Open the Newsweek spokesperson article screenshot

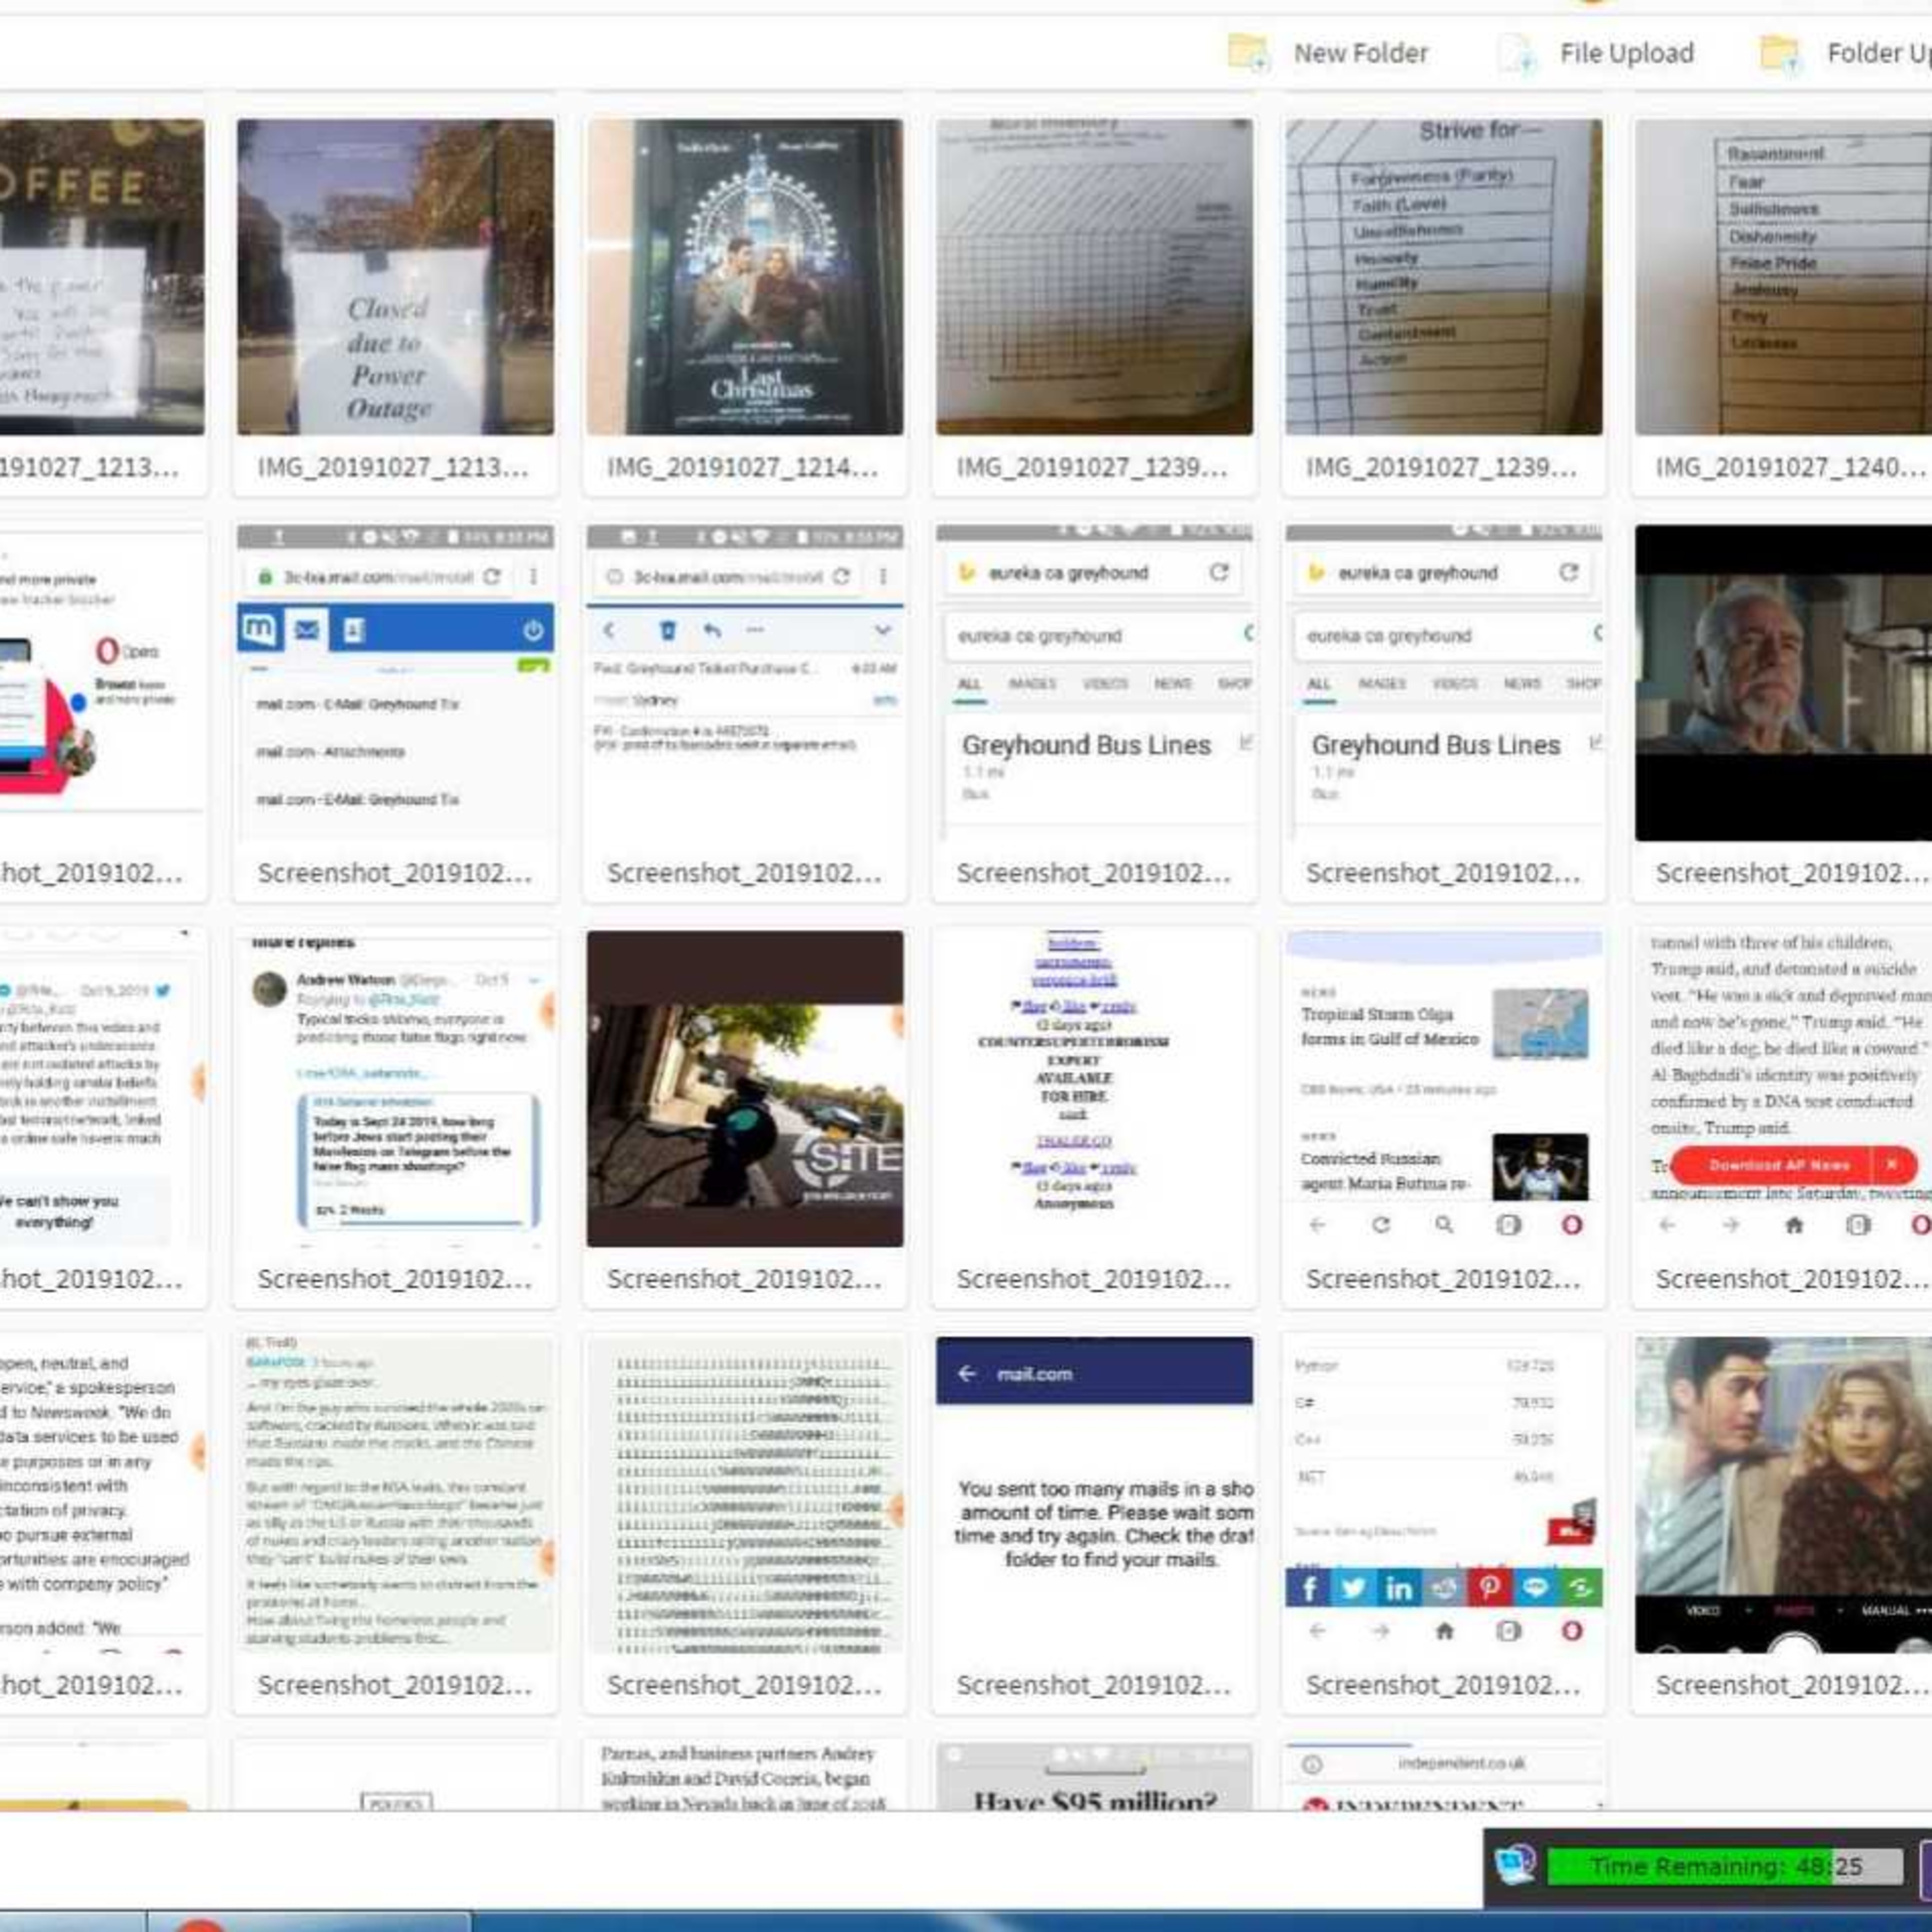point(101,1495)
